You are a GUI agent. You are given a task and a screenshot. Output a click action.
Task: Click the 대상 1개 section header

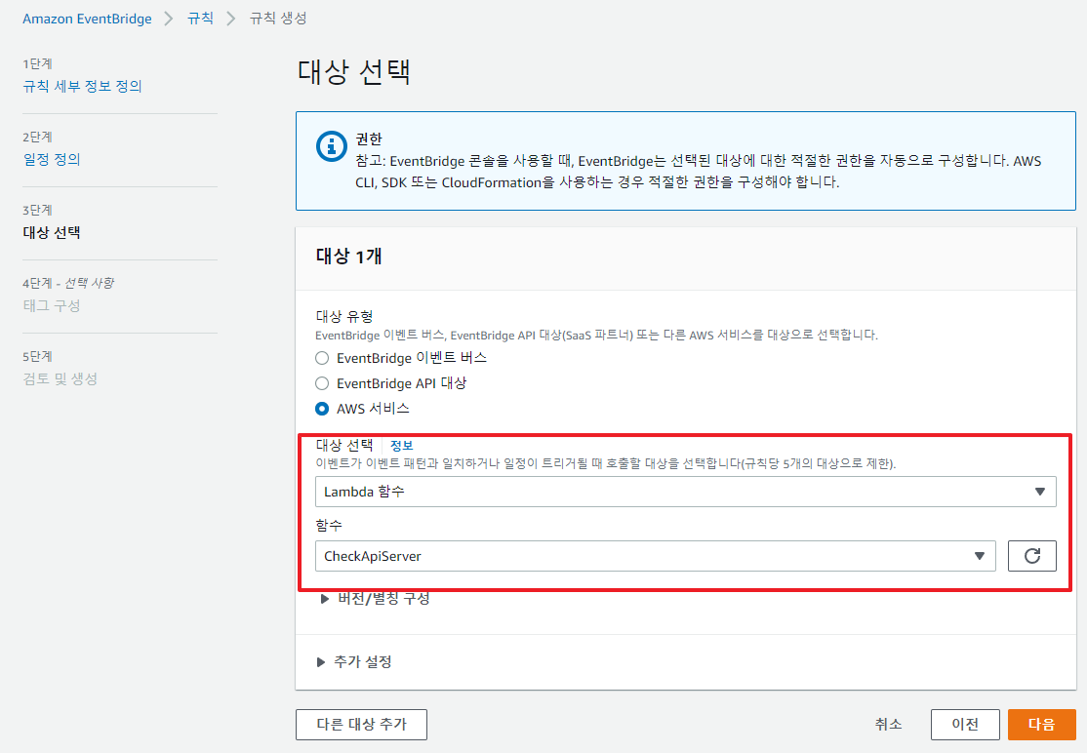click(x=348, y=257)
